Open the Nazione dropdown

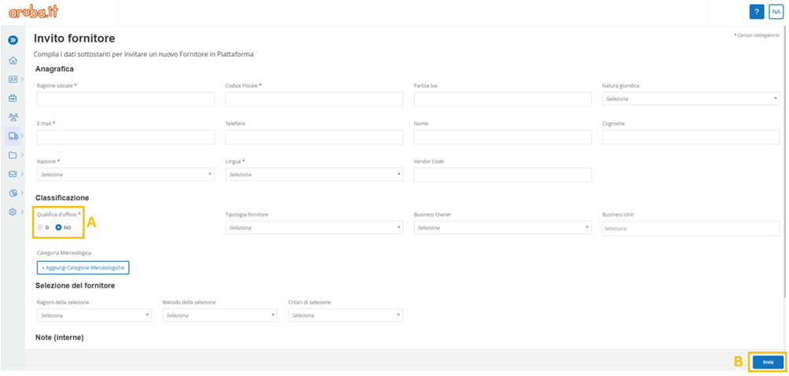(x=125, y=175)
